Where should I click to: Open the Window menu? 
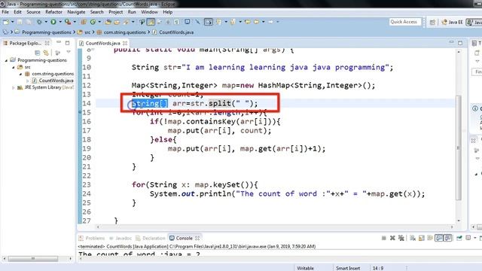(x=149, y=12)
